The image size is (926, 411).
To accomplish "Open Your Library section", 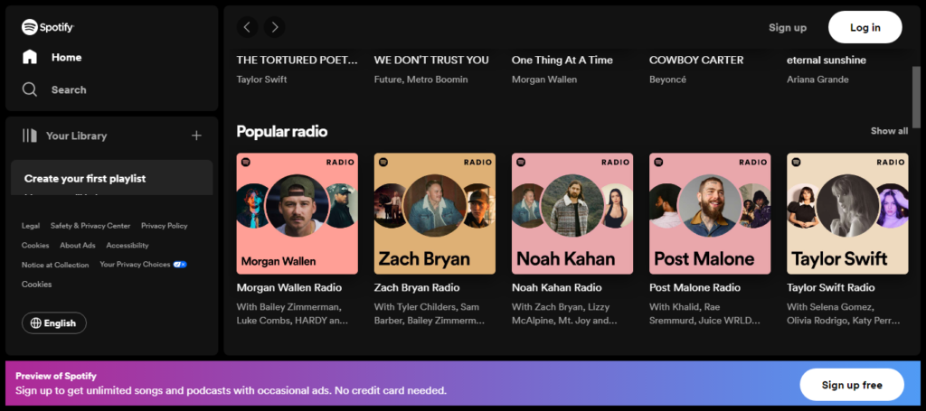I will pos(76,135).
